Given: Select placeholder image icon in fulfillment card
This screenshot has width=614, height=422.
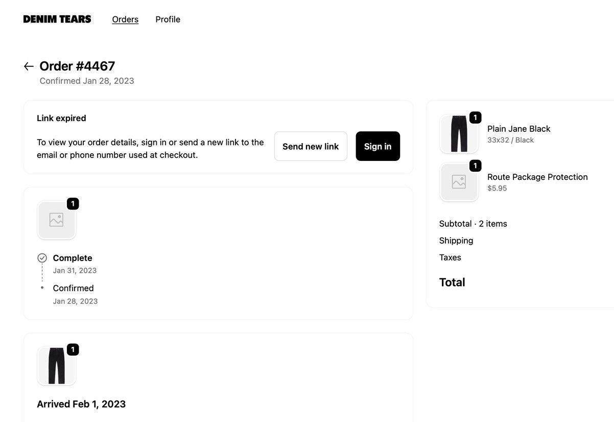Looking at the screenshot, I should coord(56,220).
